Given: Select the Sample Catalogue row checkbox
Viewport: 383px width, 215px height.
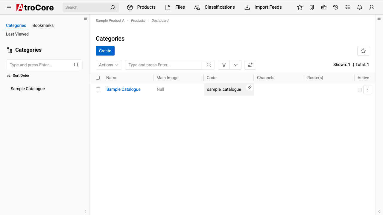Looking at the screenshot, I should [x=98, y=89].
